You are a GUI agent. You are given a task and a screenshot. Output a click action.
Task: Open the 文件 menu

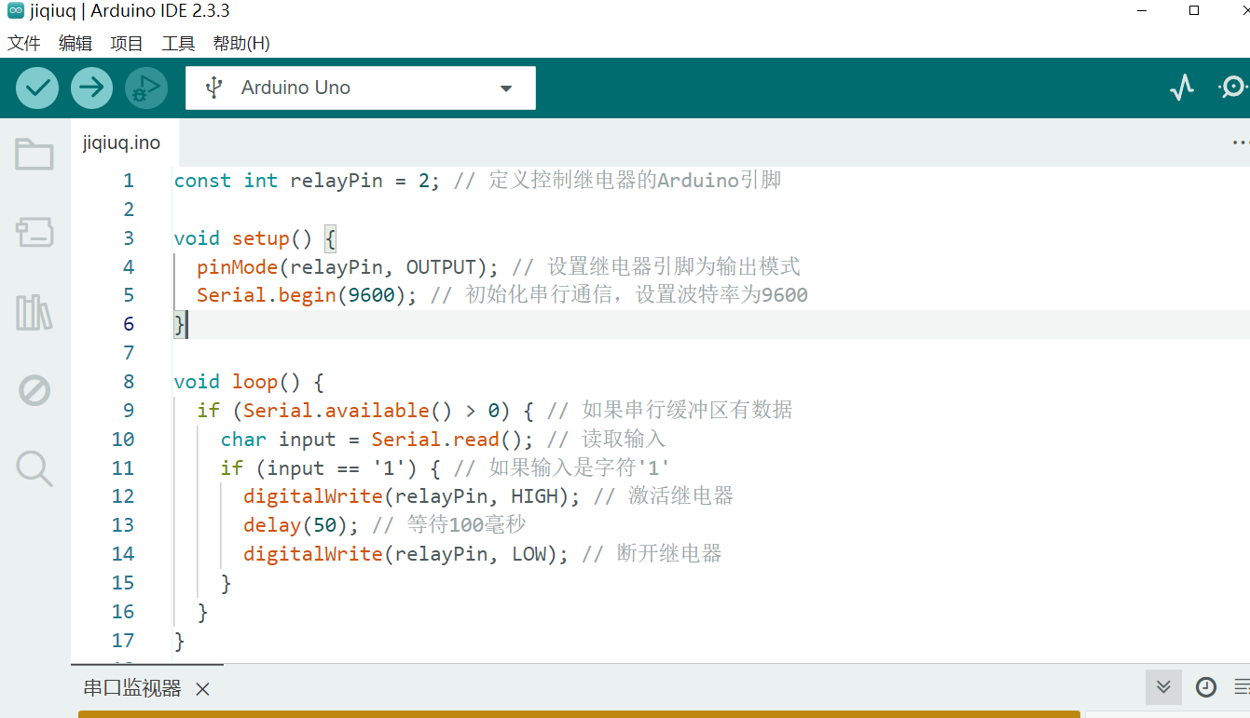[x=24, y=44]
